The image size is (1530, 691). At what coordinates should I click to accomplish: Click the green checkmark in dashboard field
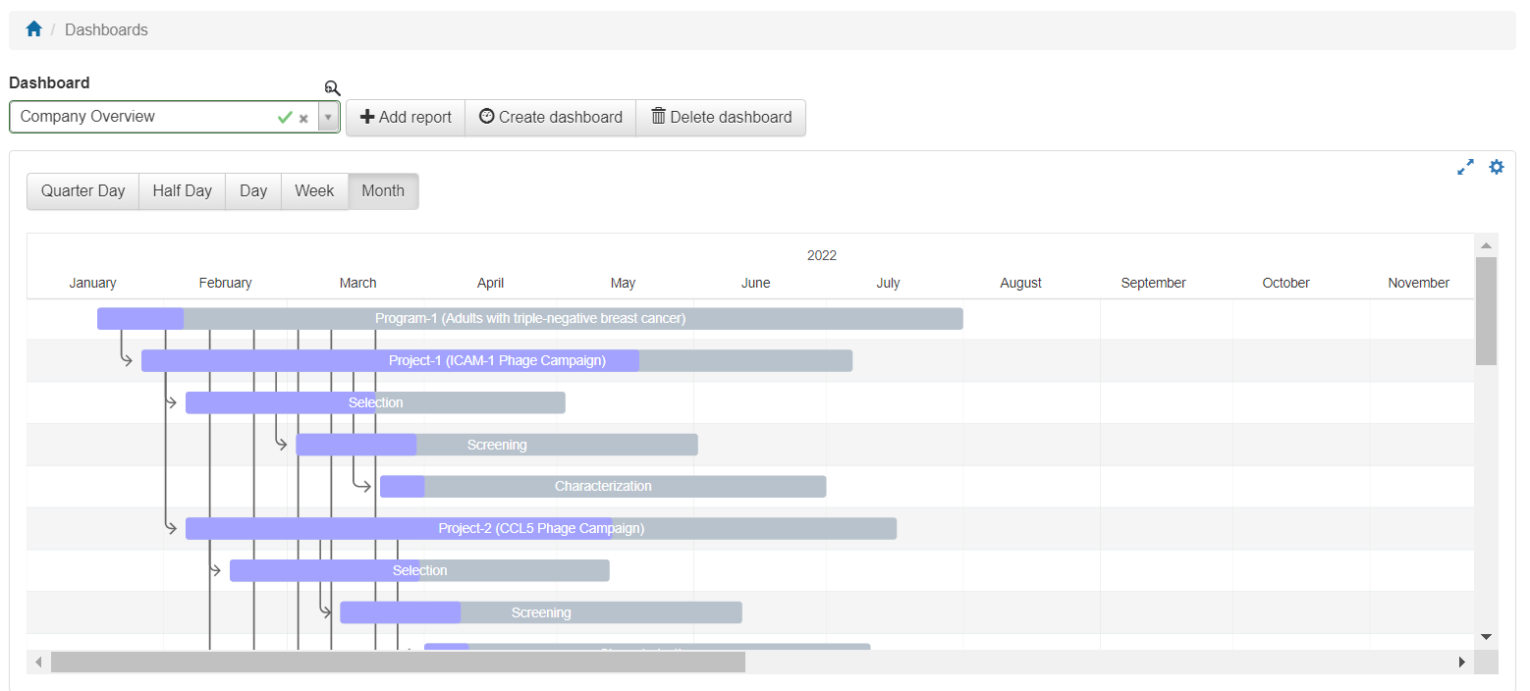pos(285,118)
